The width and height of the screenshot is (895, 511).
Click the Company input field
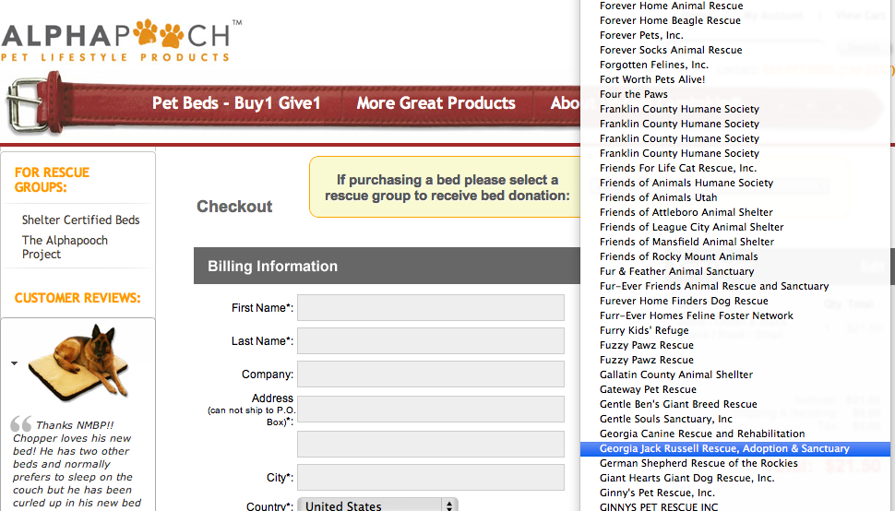coord(431,374)
